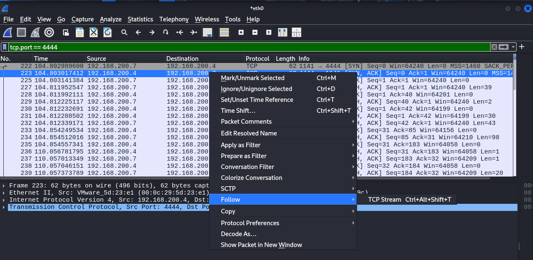Sort packets by Destination column header

click(x=205, y=59)
